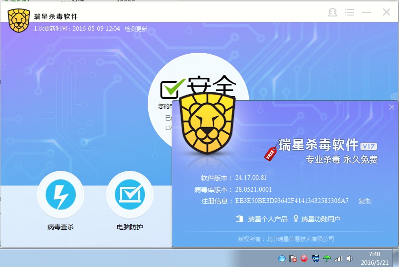Open computer protection checkmark icon

pos(130,194)
